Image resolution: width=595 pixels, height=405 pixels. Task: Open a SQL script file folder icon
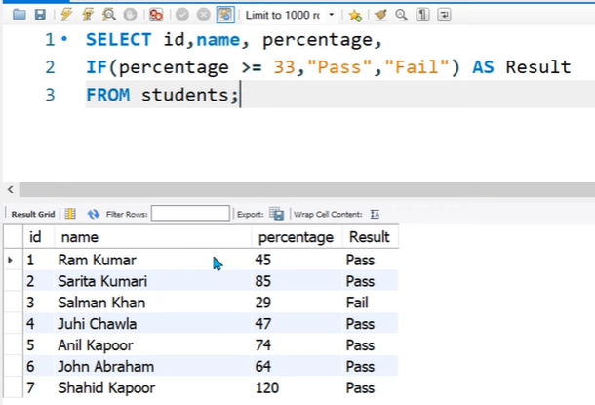coord(19,15)
